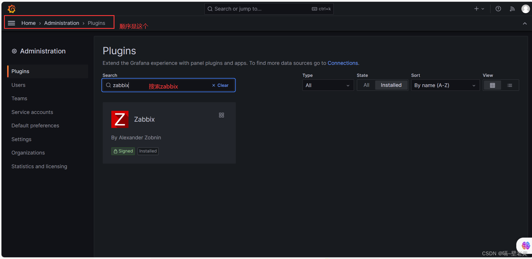Open the user profile avatar

click(x=525, y=9)
